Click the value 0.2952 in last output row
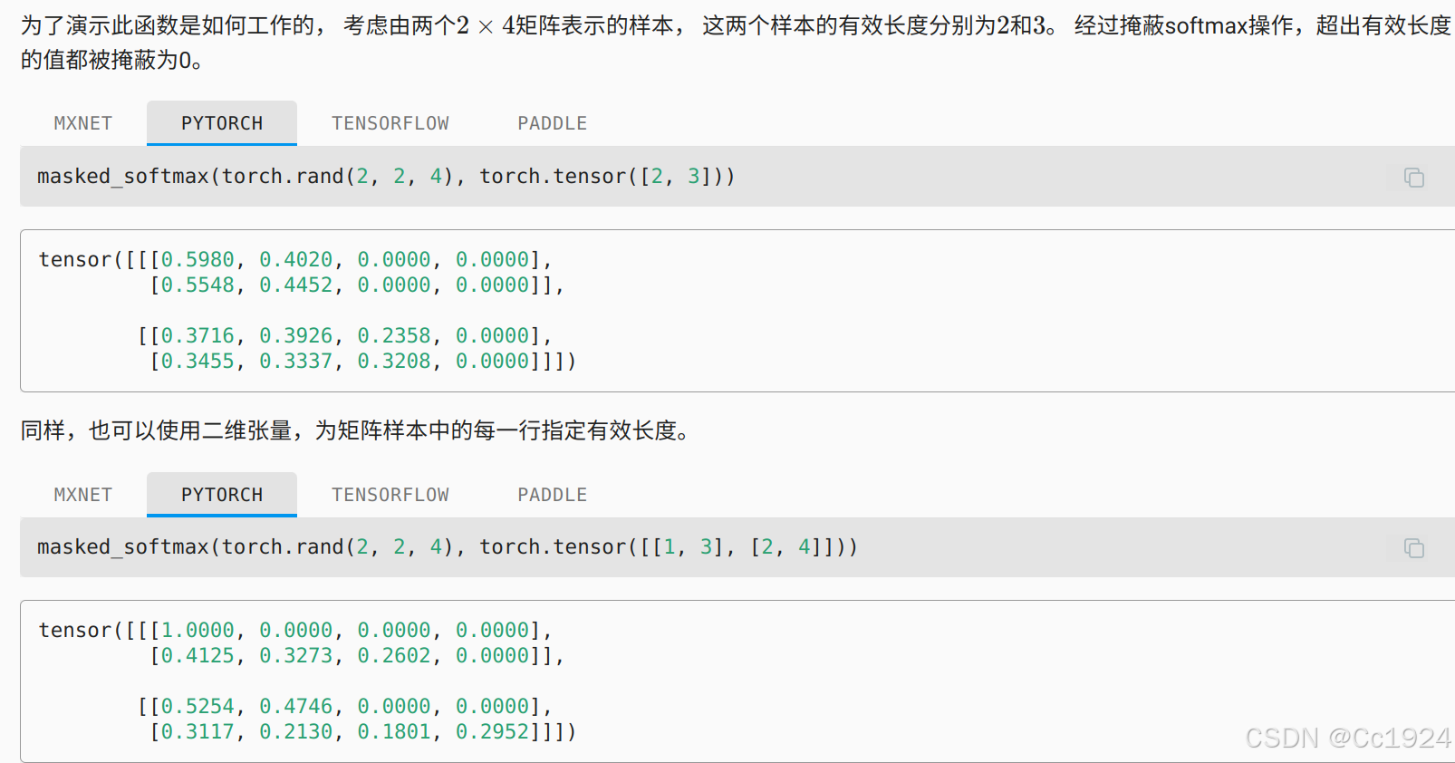This screenshot has height=763, width=1455. click(492, 732)
